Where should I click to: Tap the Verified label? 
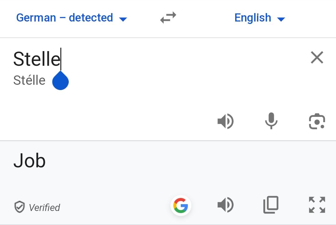pos(44,208)
